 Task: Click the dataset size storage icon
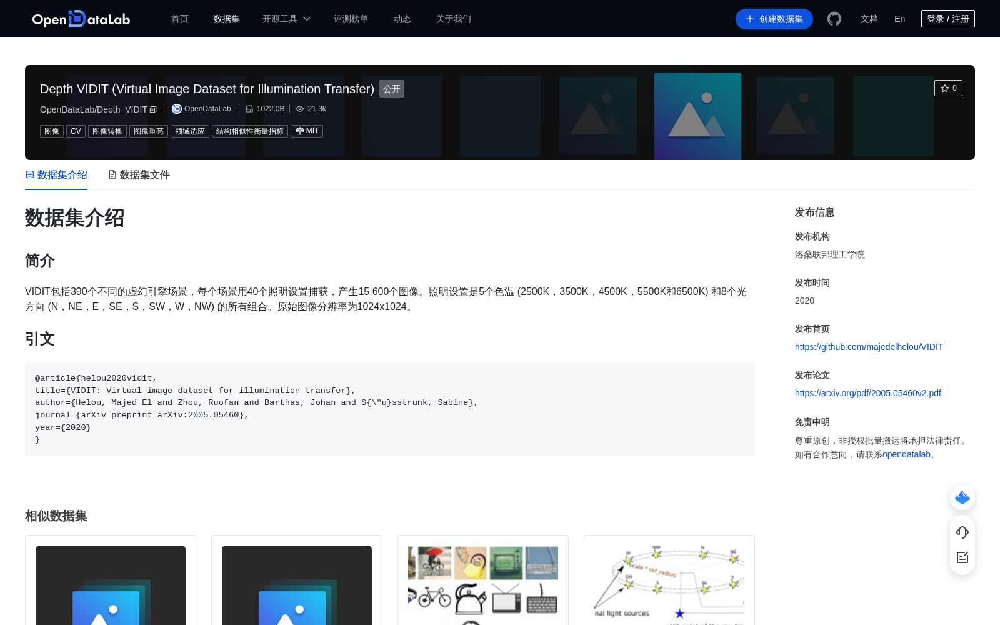tap(249, 109)
